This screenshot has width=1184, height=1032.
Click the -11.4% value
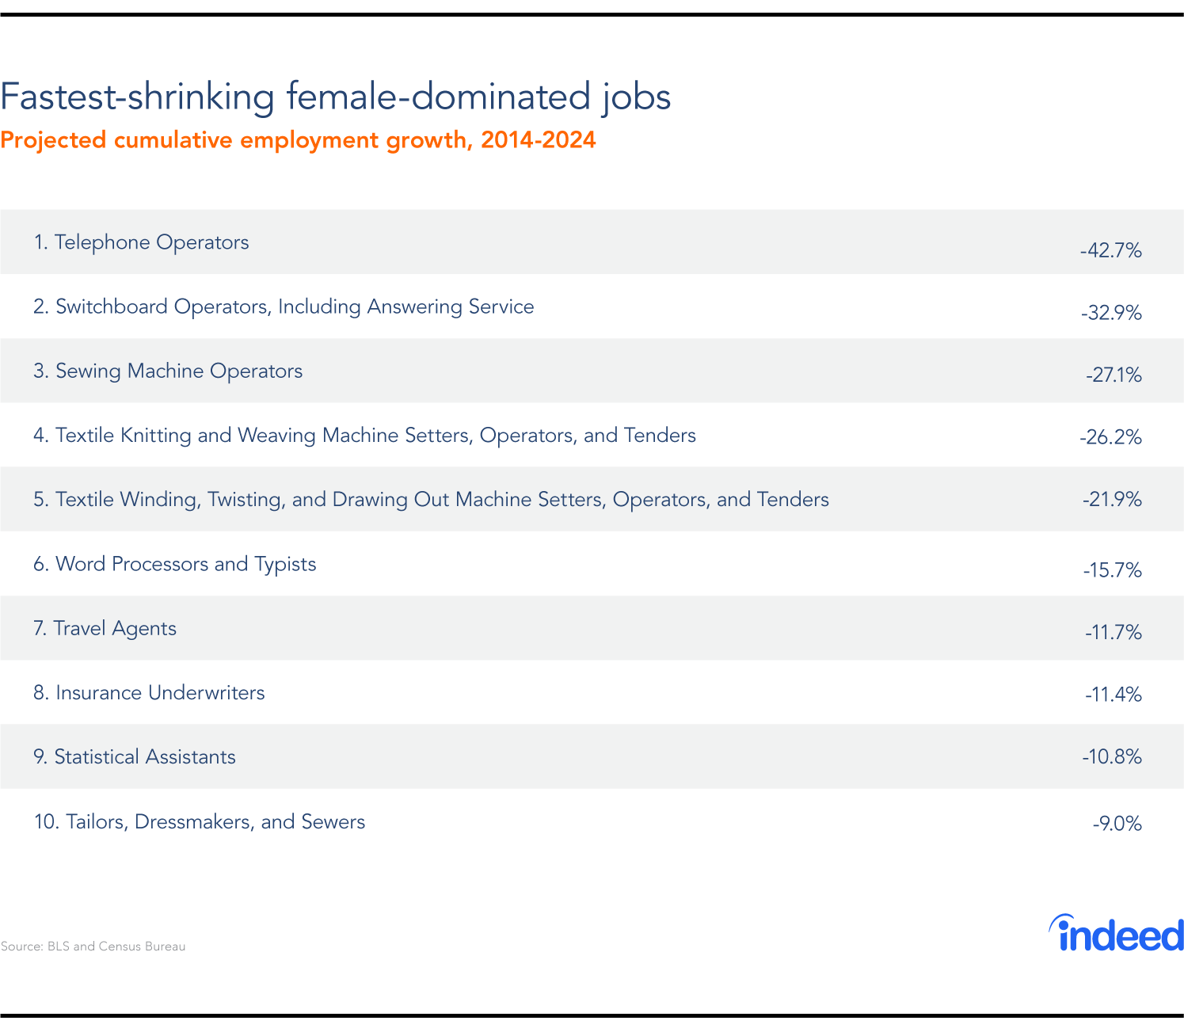[1114, 695]
